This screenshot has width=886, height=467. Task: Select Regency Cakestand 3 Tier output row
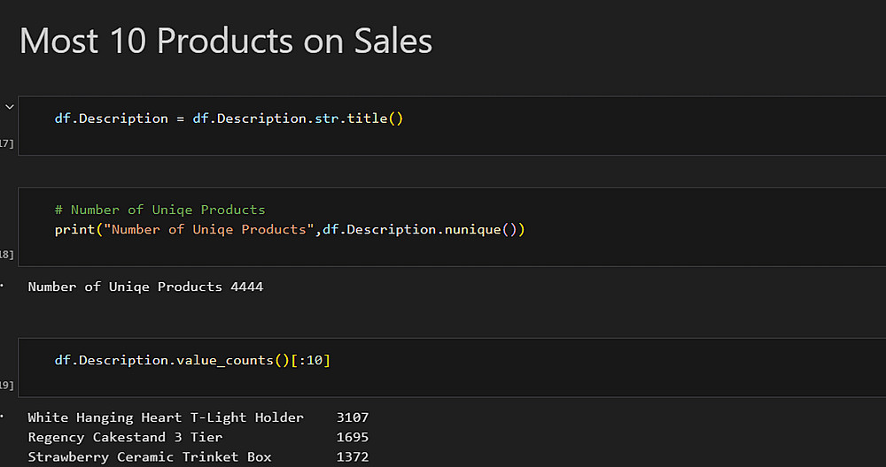click(x=125, y=437)
